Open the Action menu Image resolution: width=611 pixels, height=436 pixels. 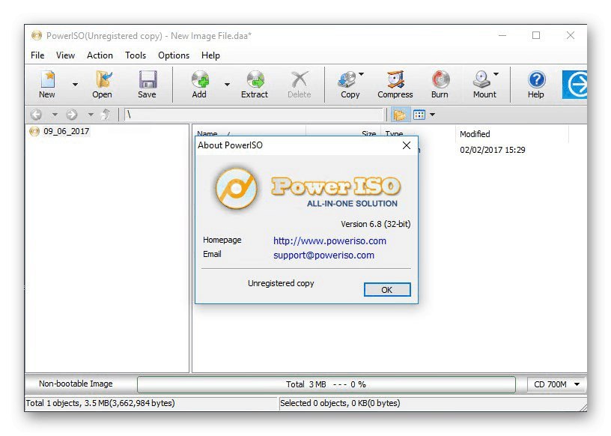[100, 55]
